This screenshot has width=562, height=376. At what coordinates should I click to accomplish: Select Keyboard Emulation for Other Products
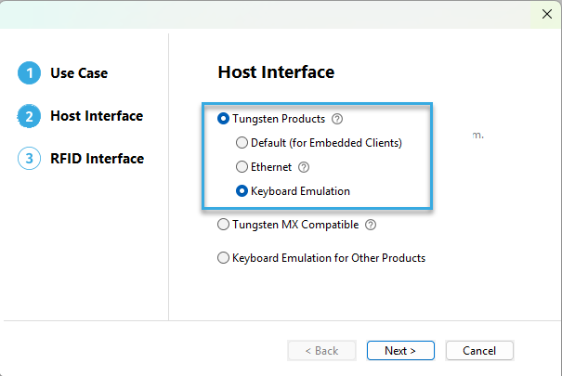coord(223,258)
